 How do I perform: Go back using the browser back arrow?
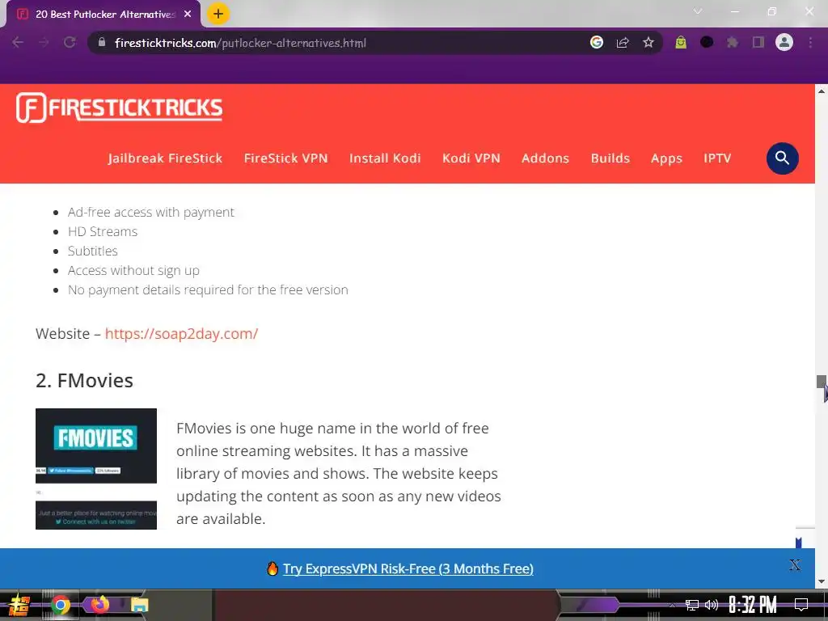coord(18,42)
